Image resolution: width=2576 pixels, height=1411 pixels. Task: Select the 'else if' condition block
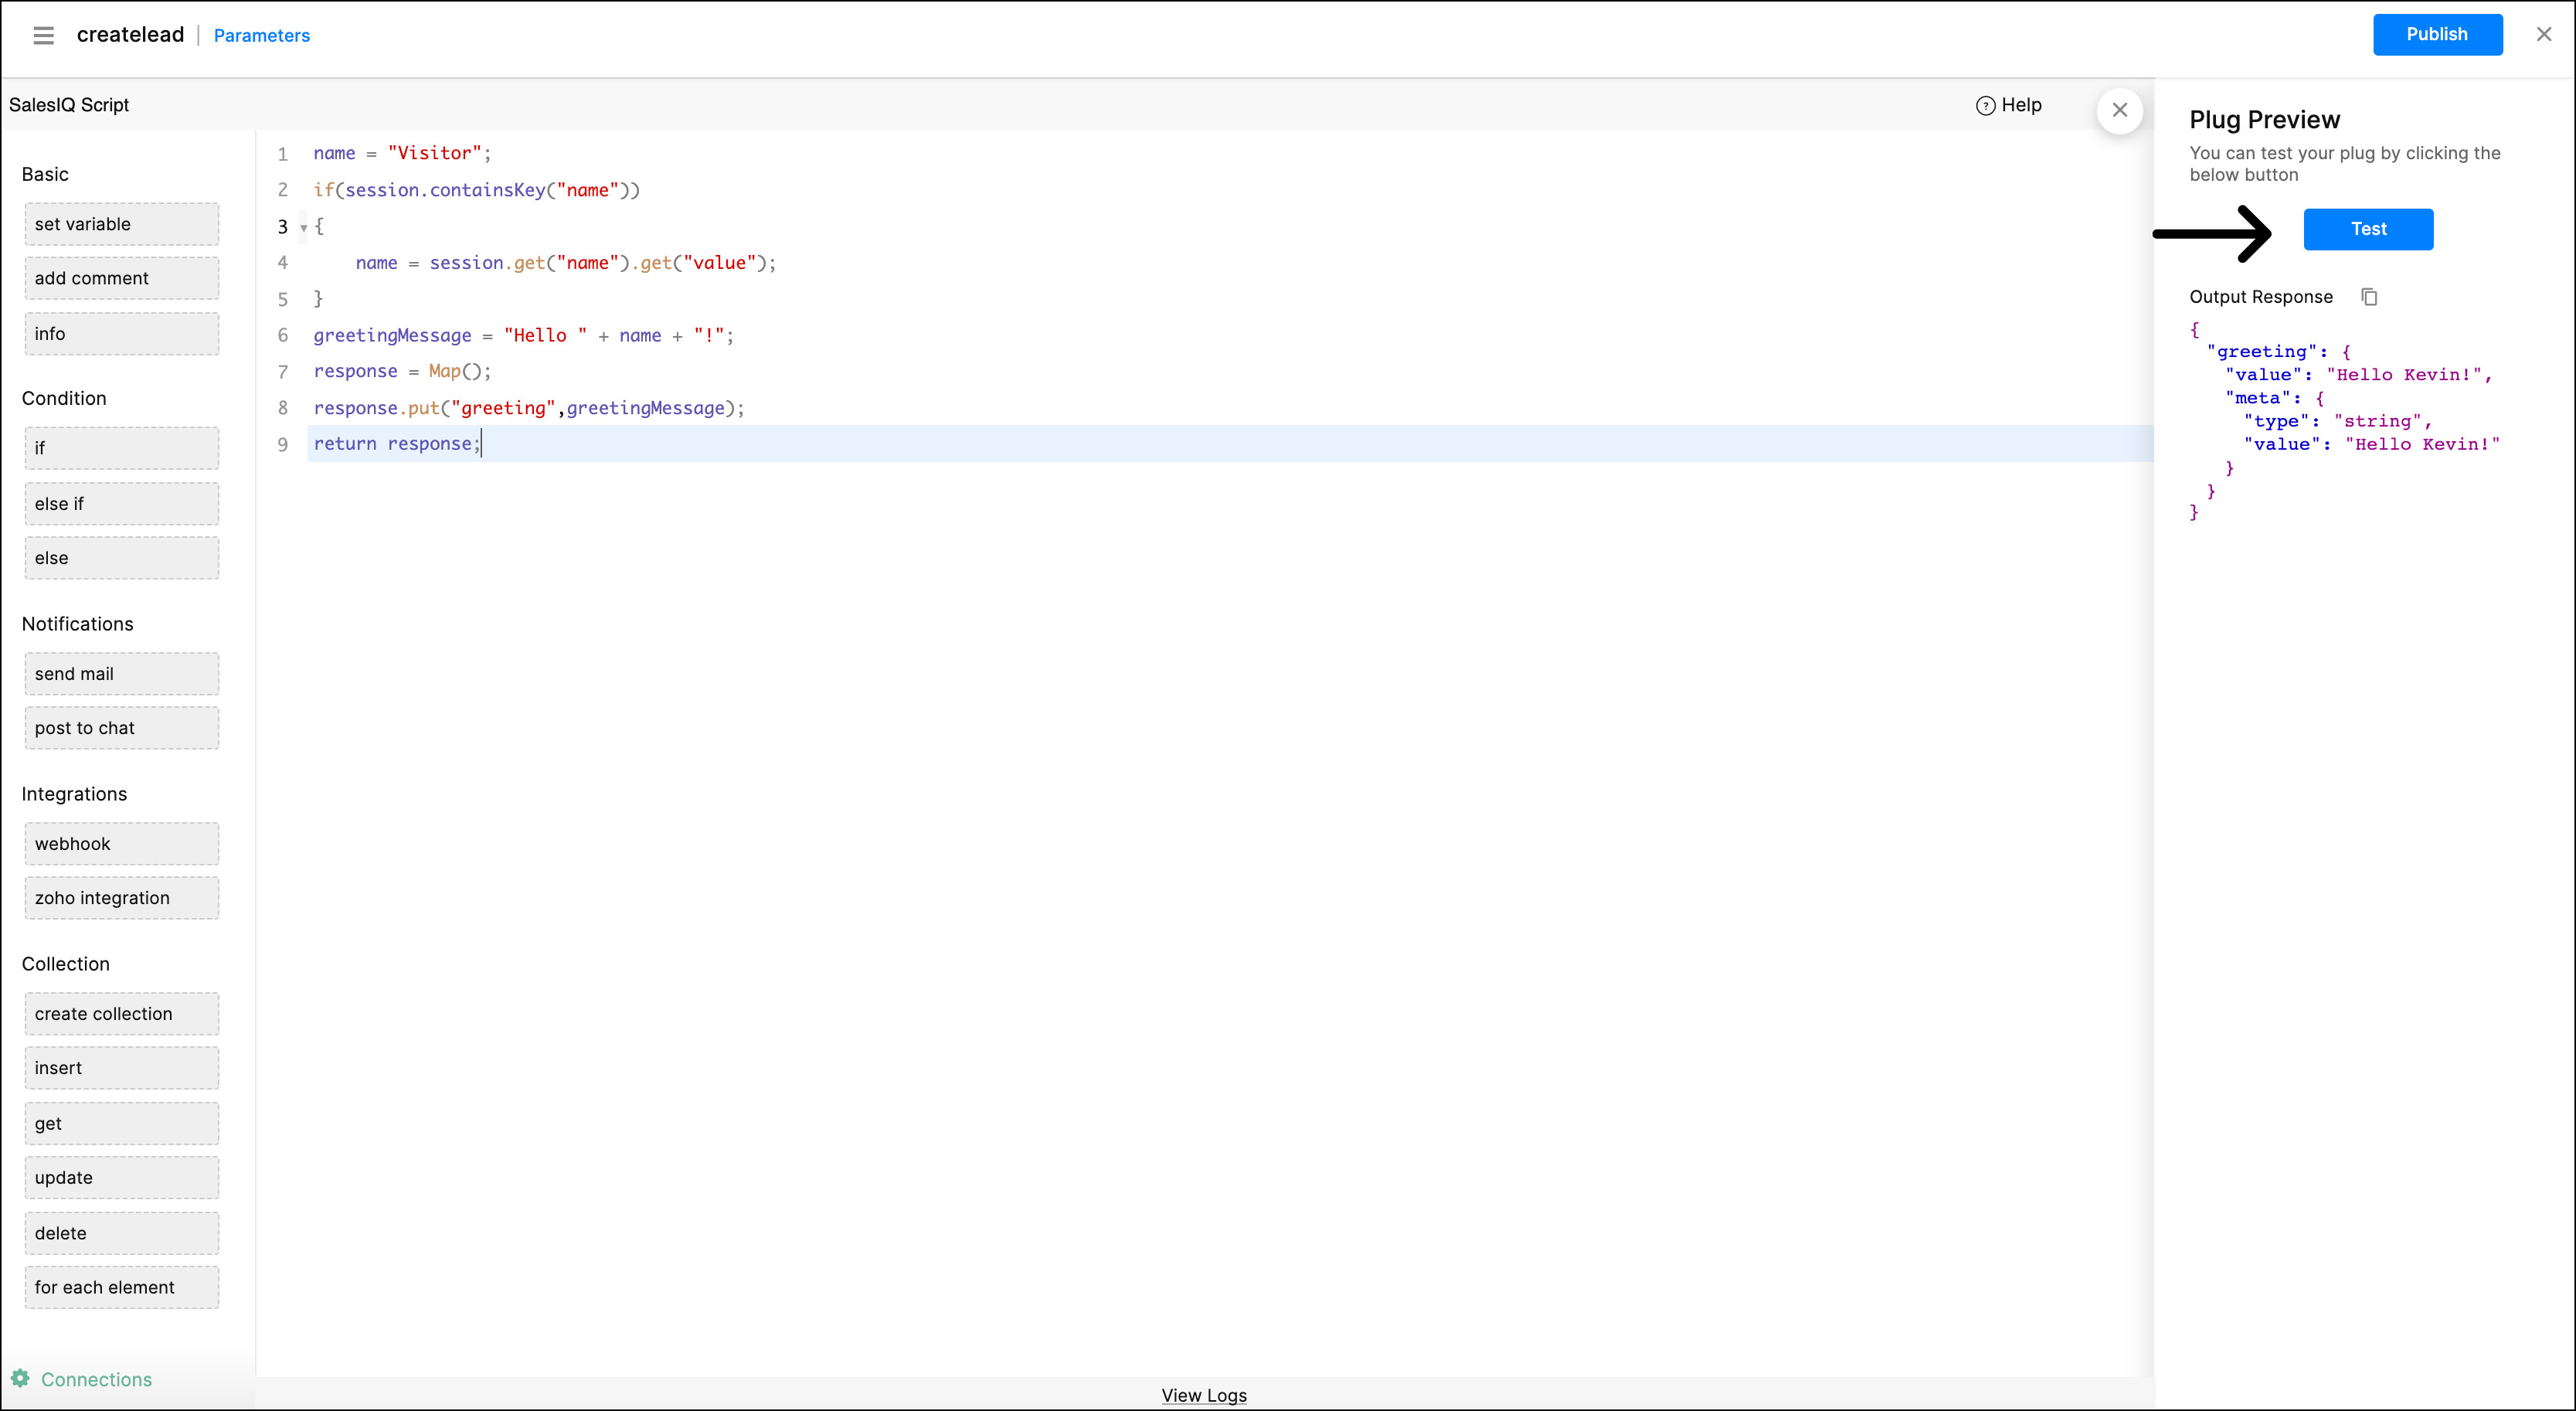click(x=122, y=504)
